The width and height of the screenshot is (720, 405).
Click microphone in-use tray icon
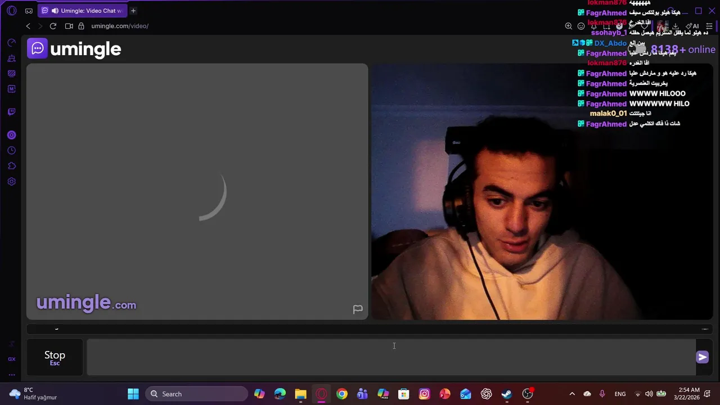602,394
